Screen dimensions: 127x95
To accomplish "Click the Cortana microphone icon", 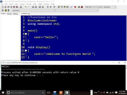I will pos(43,93).
